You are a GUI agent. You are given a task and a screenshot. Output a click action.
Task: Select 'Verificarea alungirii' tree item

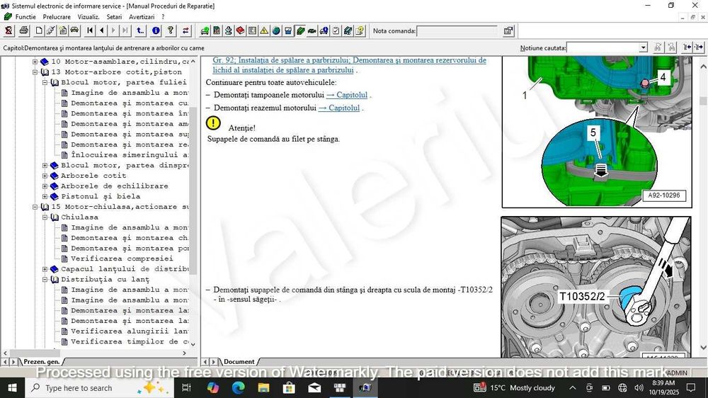(x=130, y=331)
